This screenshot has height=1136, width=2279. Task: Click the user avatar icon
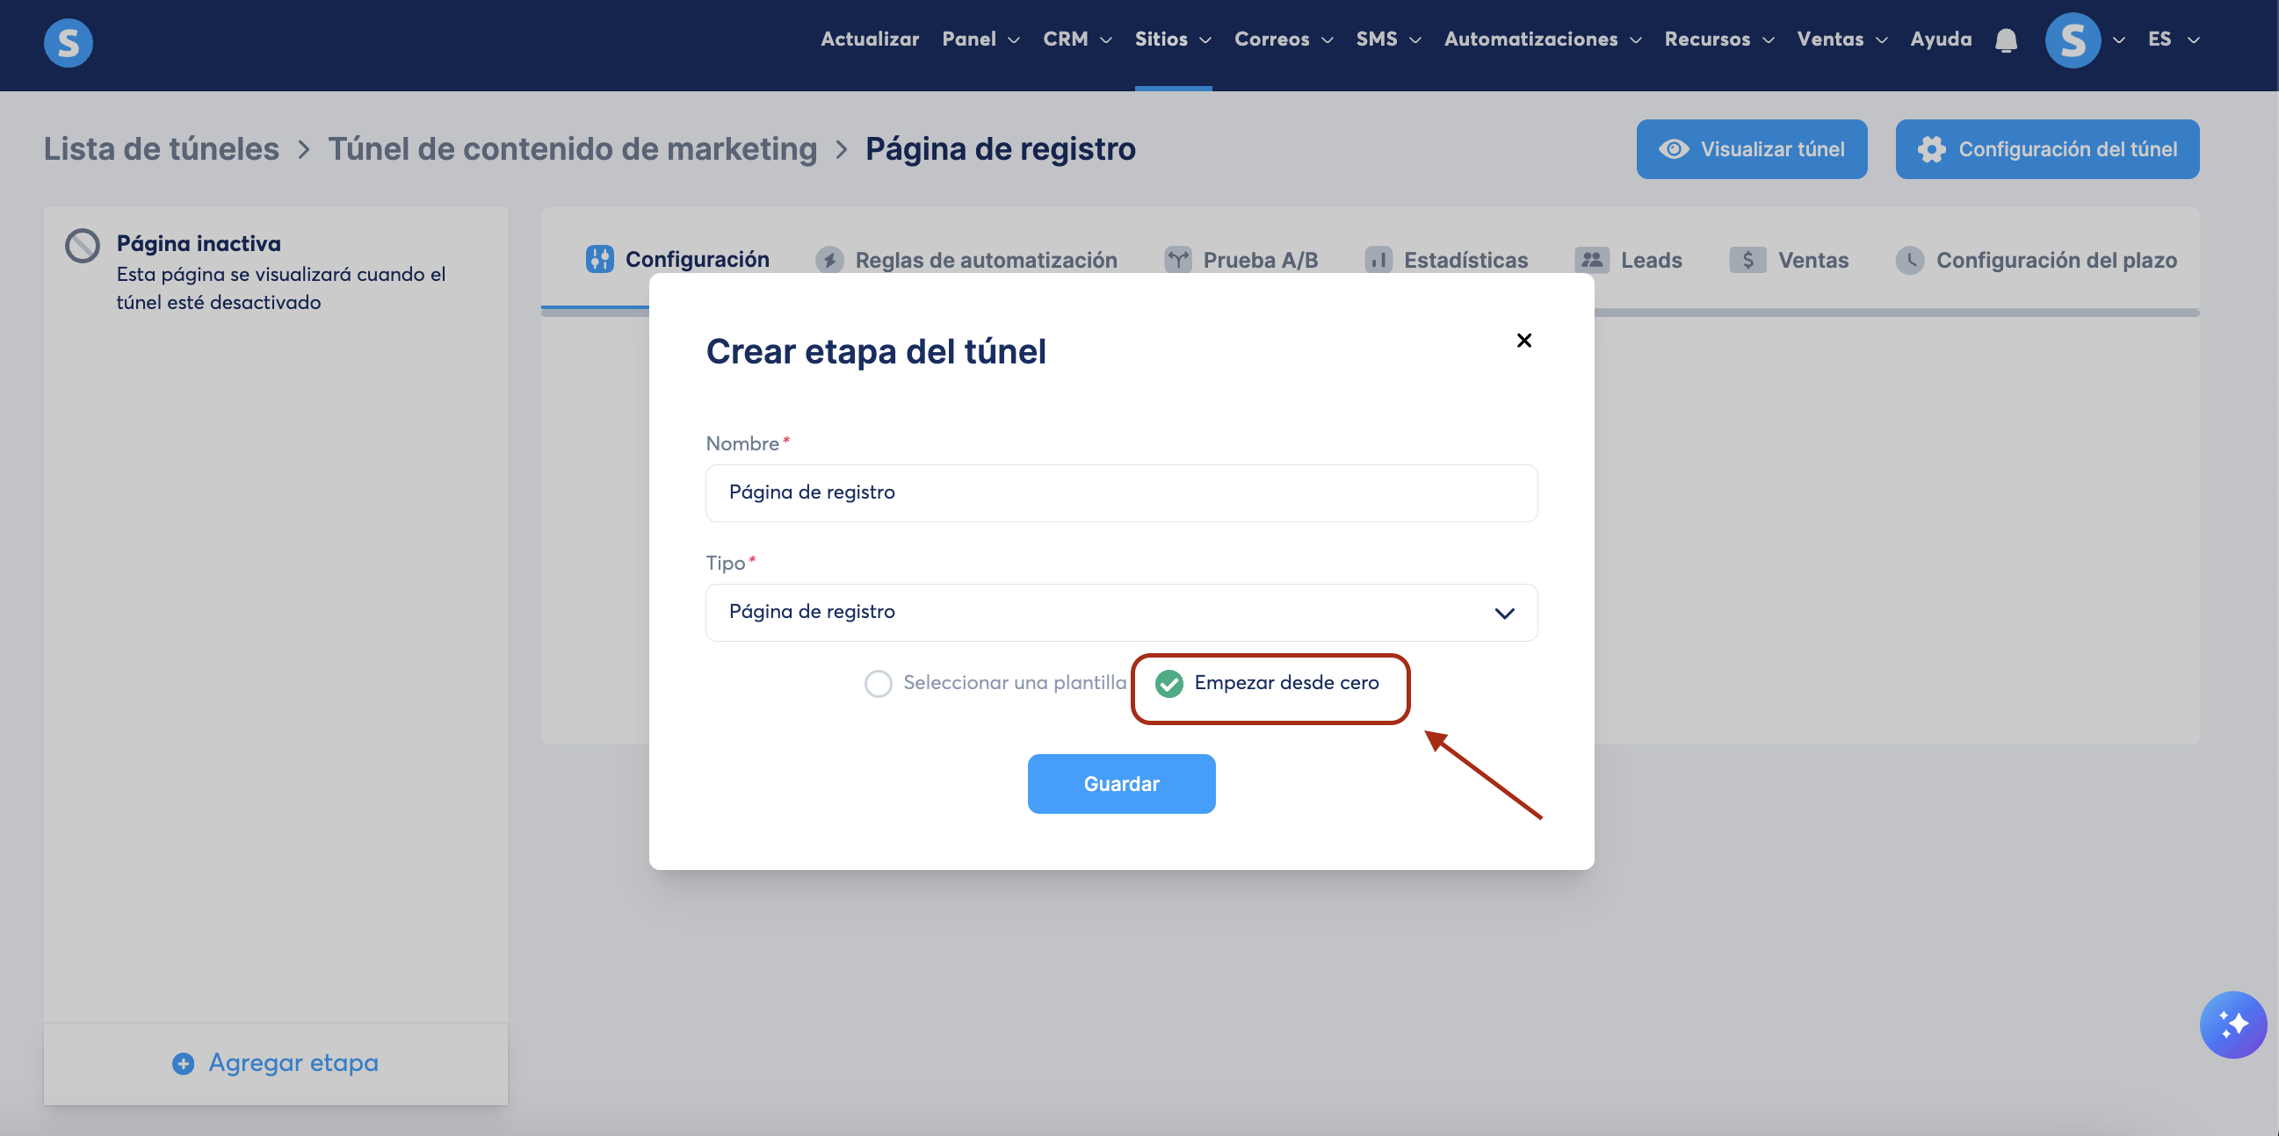pyautogui.click(x=2072, y=40)
